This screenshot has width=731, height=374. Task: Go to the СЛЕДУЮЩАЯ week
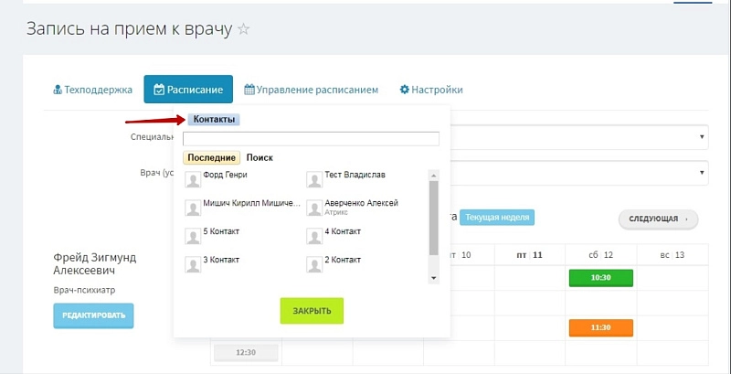point(658,219)
